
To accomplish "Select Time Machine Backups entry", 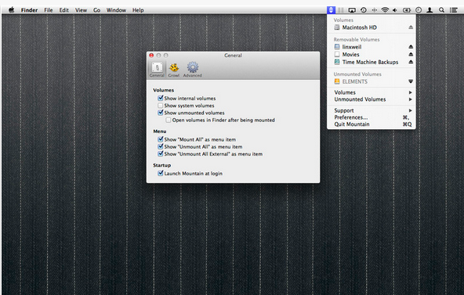I will coord(370,62).
